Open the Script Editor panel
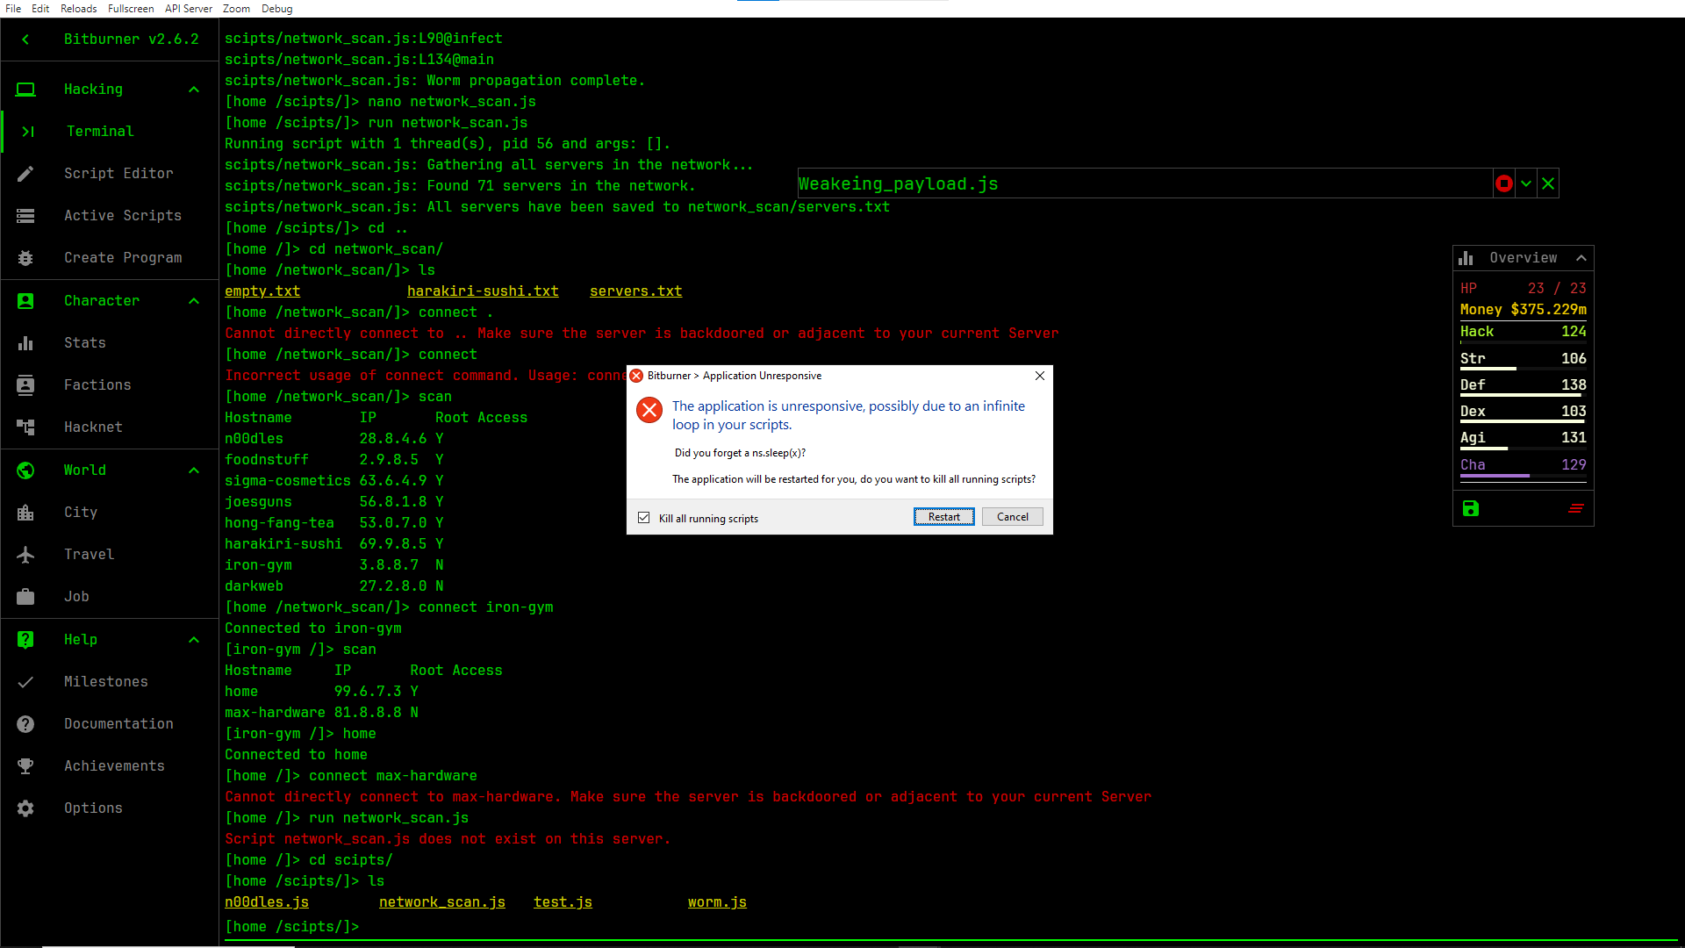 (118, 172)
